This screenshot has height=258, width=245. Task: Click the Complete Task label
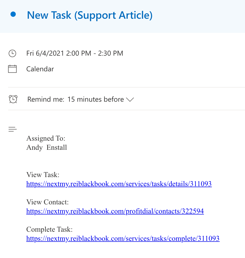click(50, 229)
